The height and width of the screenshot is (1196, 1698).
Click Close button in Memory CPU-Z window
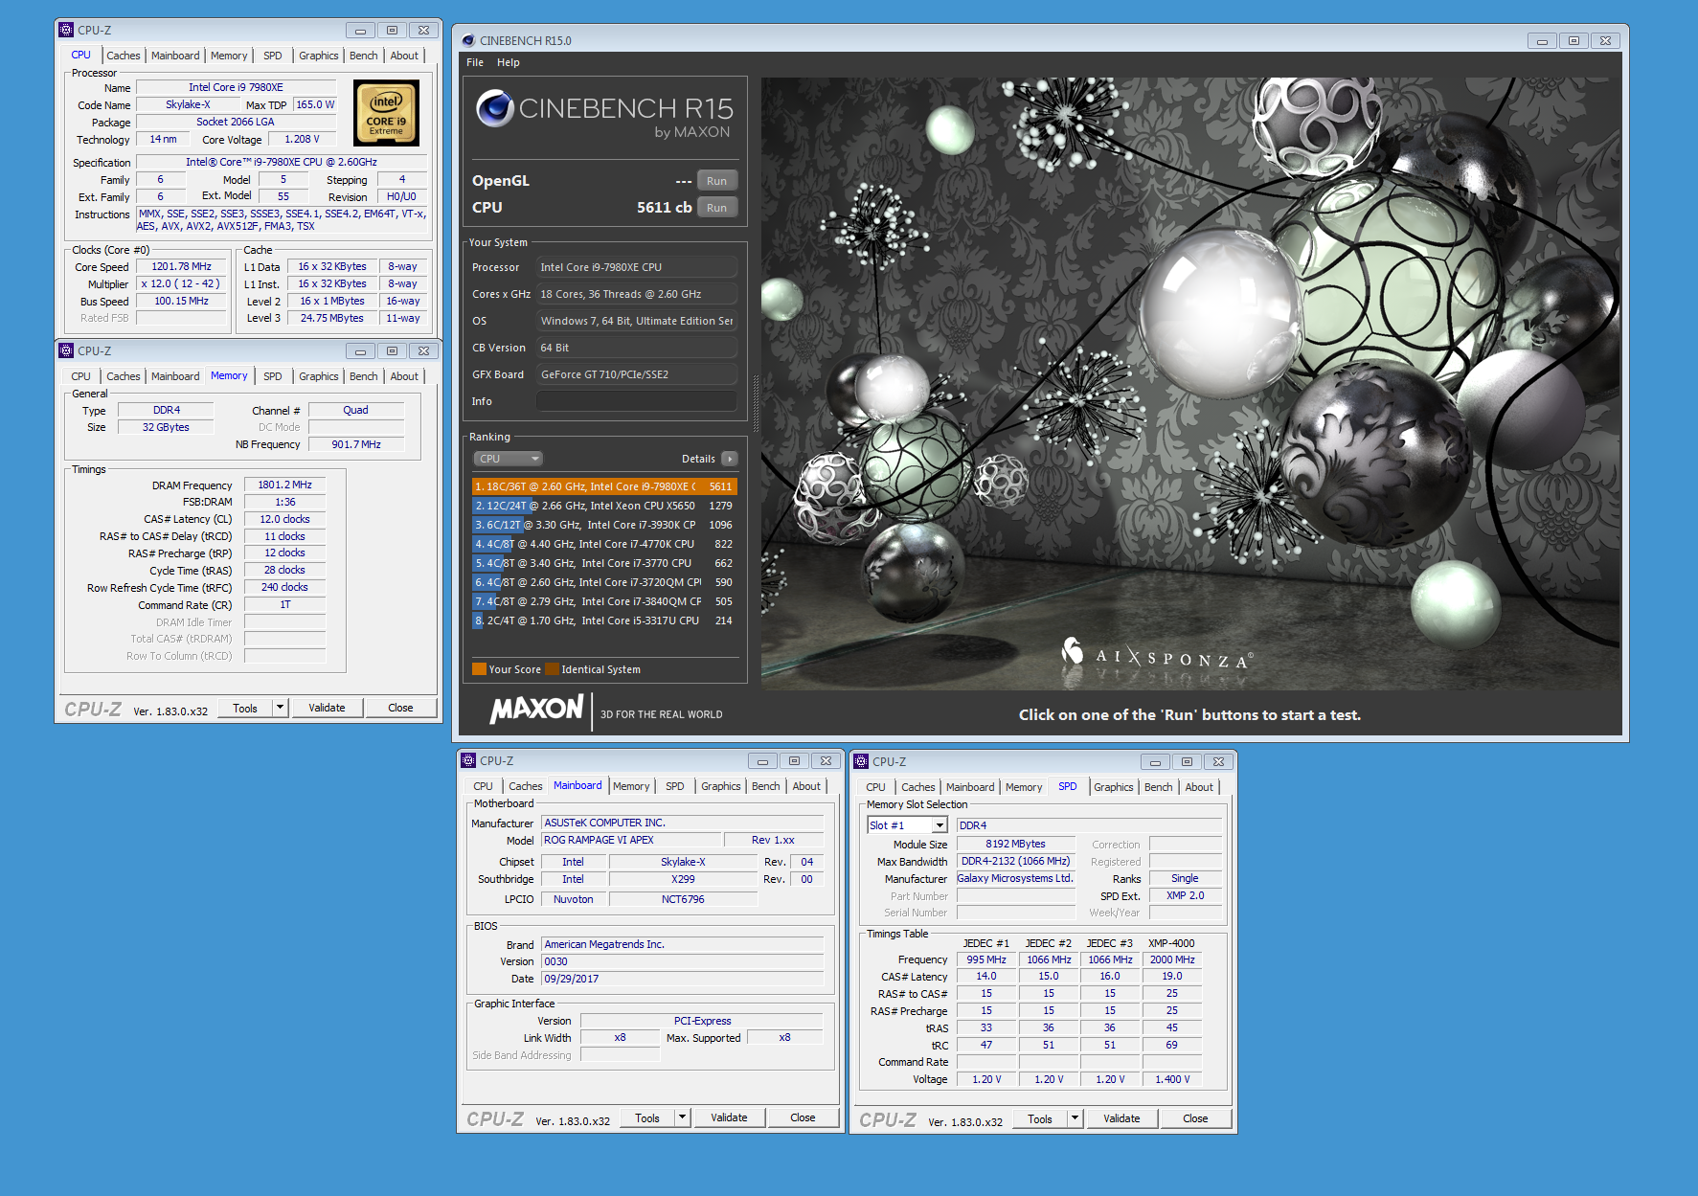400,708
